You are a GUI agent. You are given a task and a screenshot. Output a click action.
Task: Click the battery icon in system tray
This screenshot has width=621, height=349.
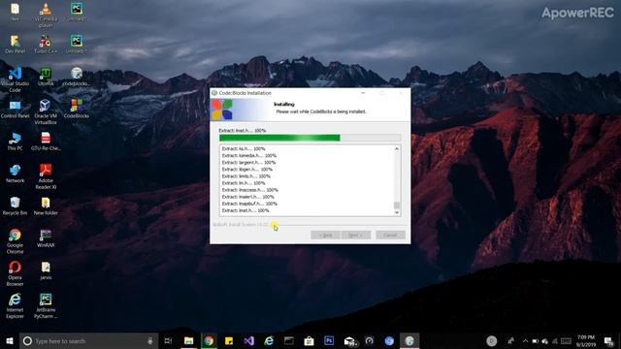coord(535,341)
